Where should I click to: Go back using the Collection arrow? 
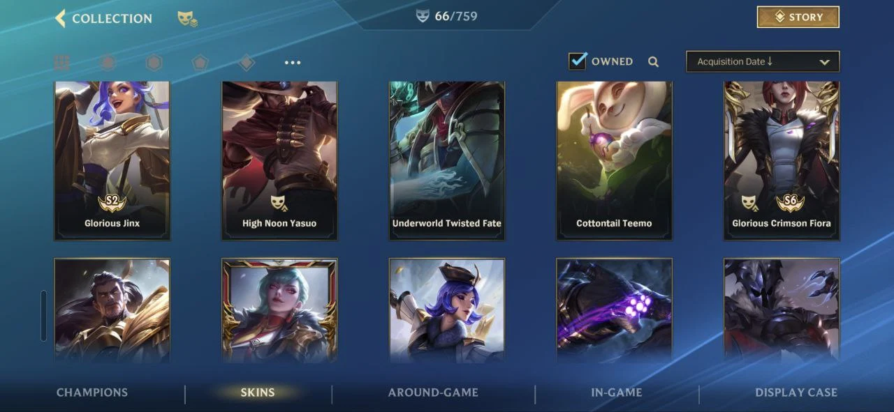pyautogui.click(x=60, y=18)
